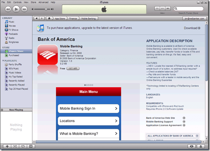Go to App Store breadcrumb

point(60,18)
